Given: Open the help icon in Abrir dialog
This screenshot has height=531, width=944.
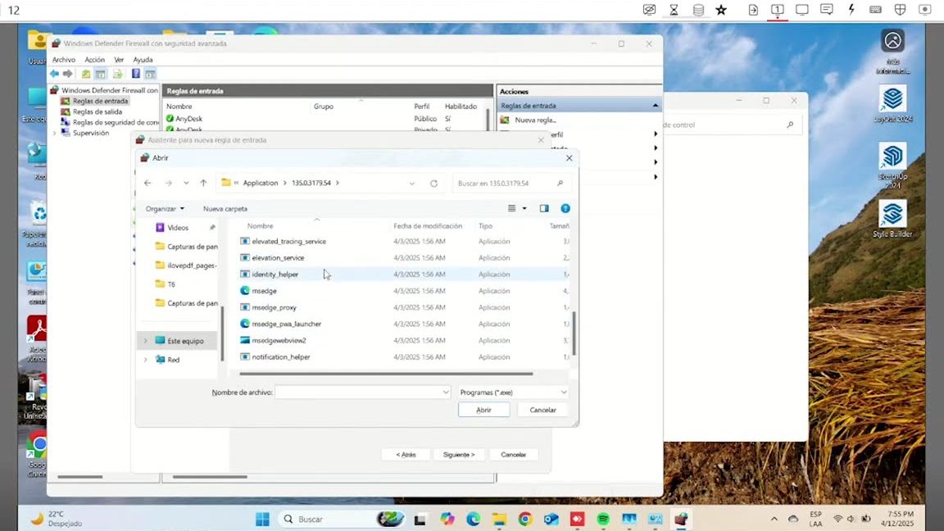Looking at the screenshot, I should [565, 208].
